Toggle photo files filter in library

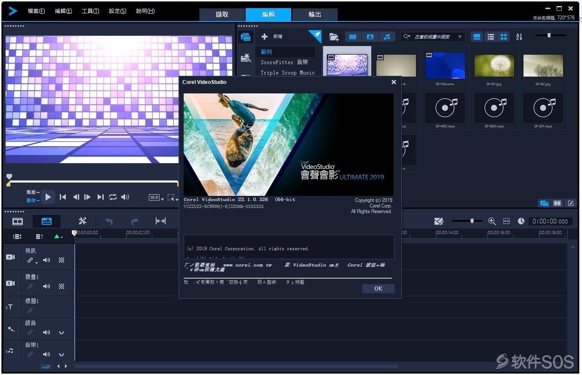(370, 37)
